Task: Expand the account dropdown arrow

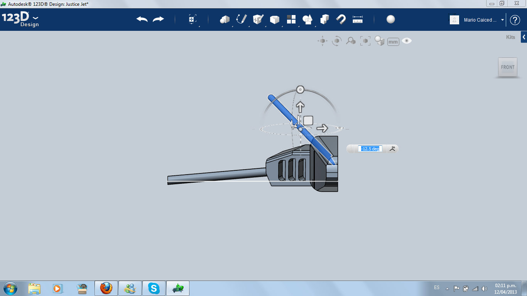Action: pyautogui.click(x=502, y=20)
